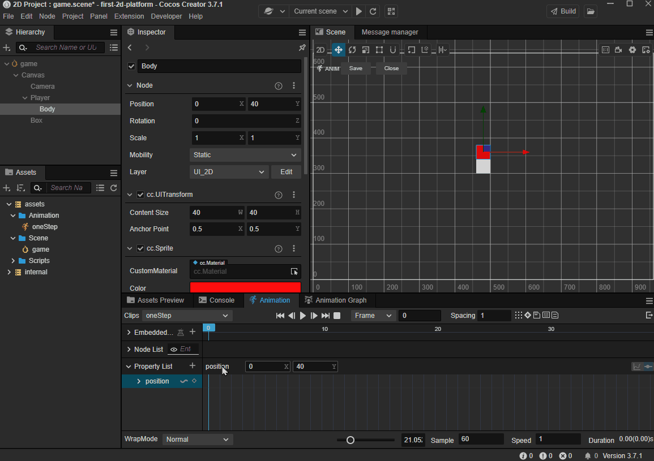Open the Extension menu
The image size is (654, 461).
click(129, 16)
